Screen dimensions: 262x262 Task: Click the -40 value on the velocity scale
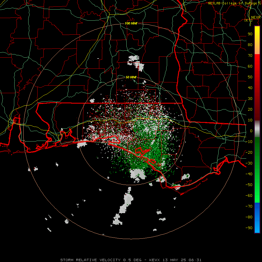[249, 174]
